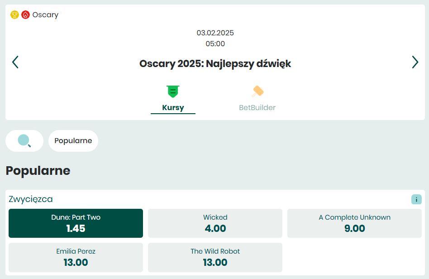Choose The Wild Robot 13.00 bet
This screenshot has width=429, height=279.
pyautogui.click(x=215, y=257)
